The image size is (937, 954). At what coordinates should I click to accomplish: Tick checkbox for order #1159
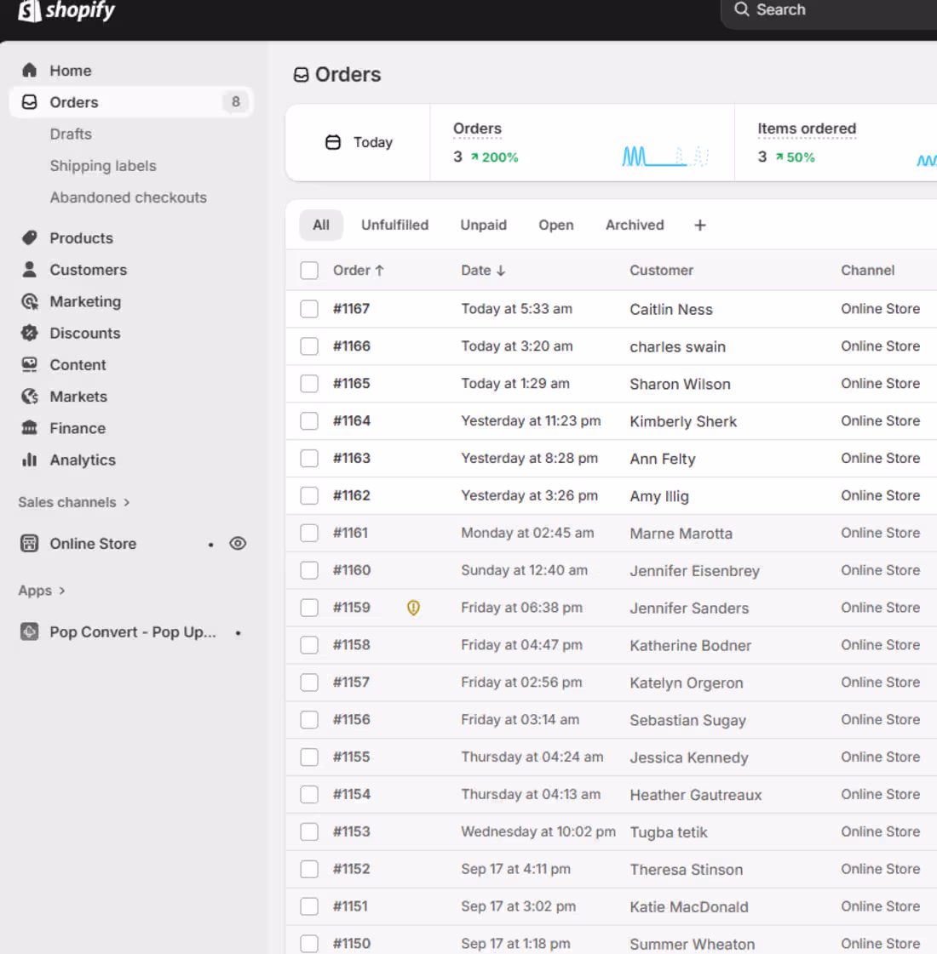(309, 607)
